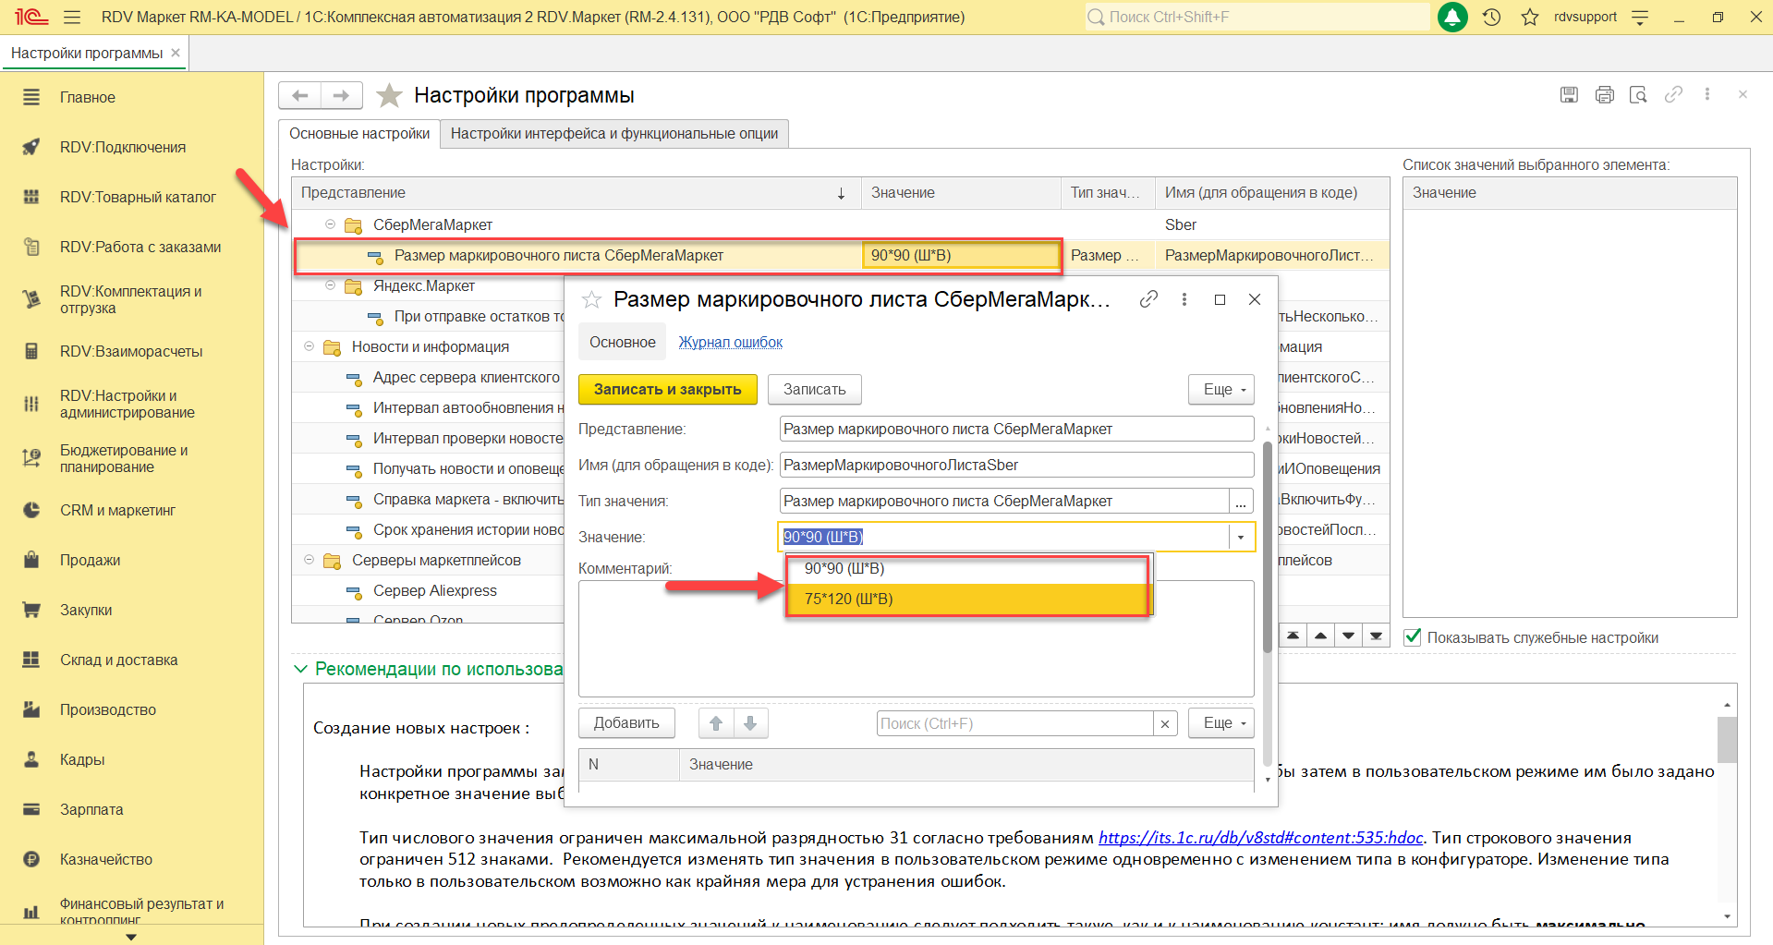Toggle Показывать служебные настройки checkbox

[x=1413, y=637]
